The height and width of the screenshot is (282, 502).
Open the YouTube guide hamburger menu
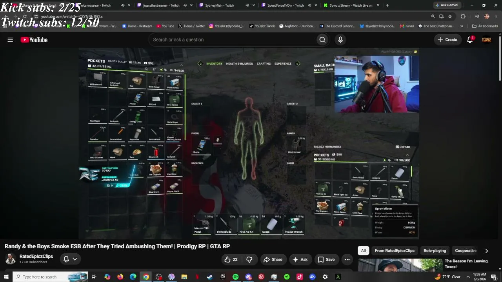click(10, 40)
